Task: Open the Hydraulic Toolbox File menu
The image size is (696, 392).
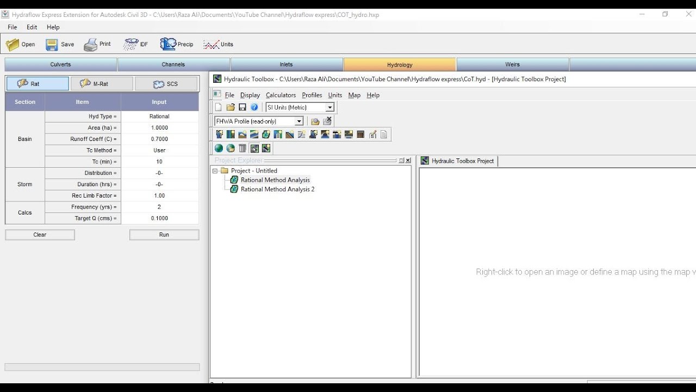Action: click(229, 95)
